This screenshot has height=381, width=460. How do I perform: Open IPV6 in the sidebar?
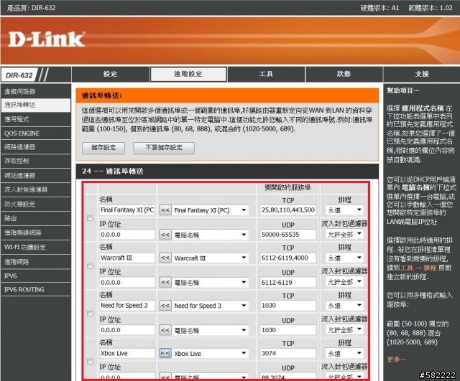tap(36, 276)
